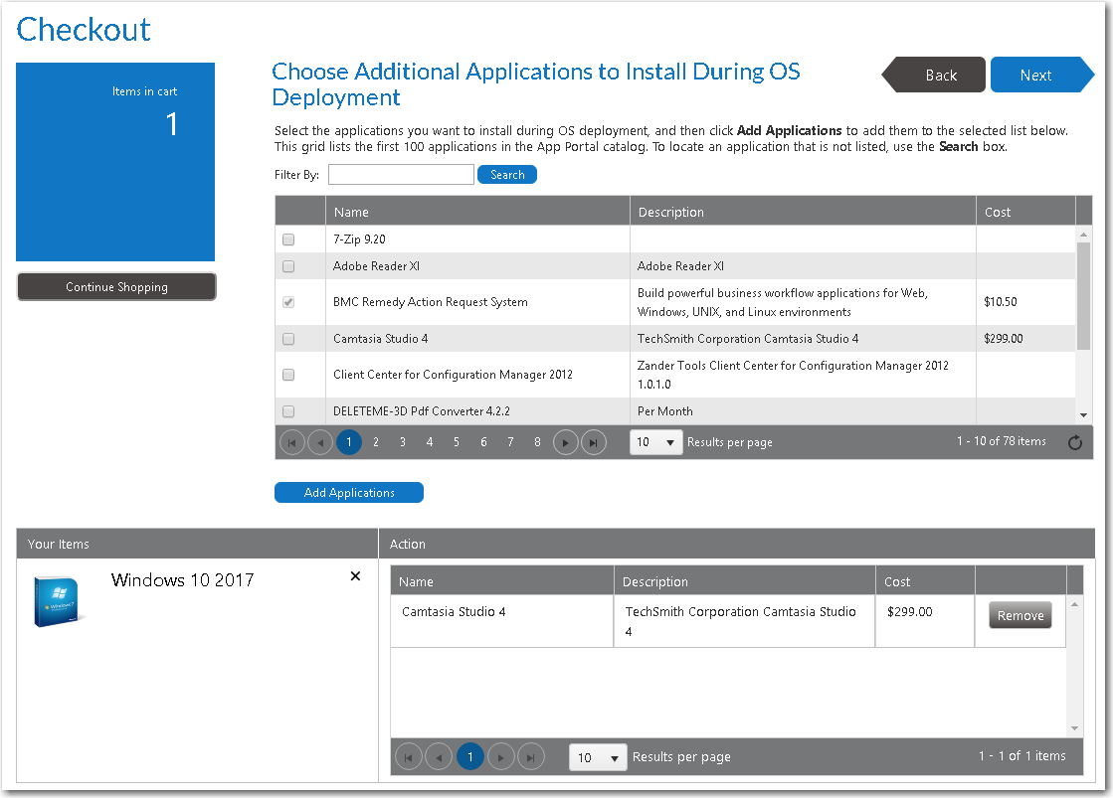The width and height of the screenshot is (1113, 798).
Task: Open the results per page dropdown in the top grid
Action: point(655,442)
